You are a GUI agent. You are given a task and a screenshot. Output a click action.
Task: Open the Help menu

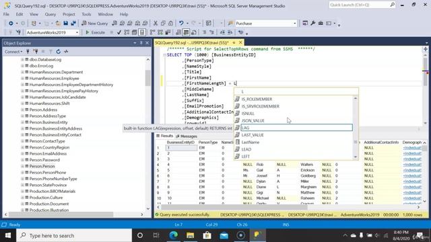point(124,14)
